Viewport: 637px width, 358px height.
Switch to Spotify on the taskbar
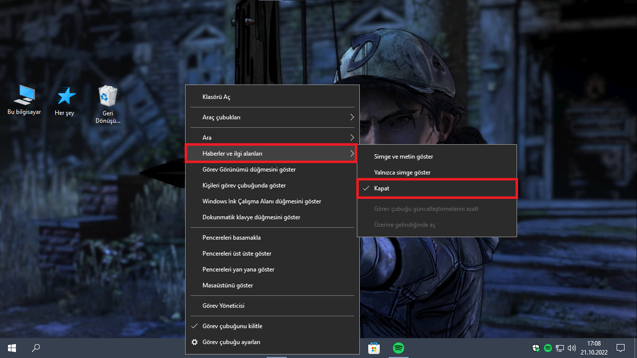coord(399,348)
